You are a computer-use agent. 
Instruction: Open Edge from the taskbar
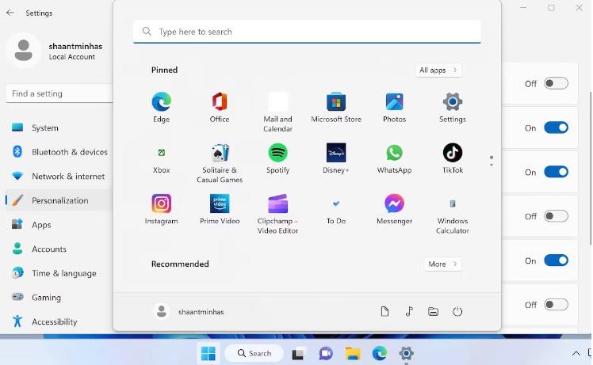tap(379, 354)
